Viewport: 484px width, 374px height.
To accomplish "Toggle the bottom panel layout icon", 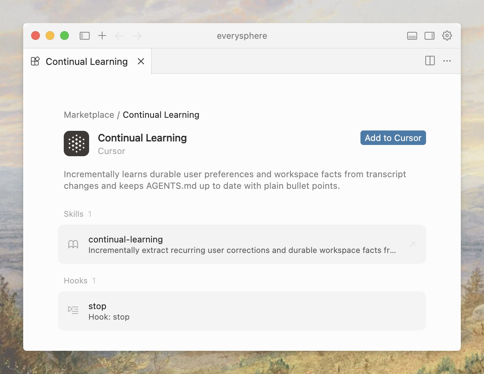I will [x=412, y=36].
